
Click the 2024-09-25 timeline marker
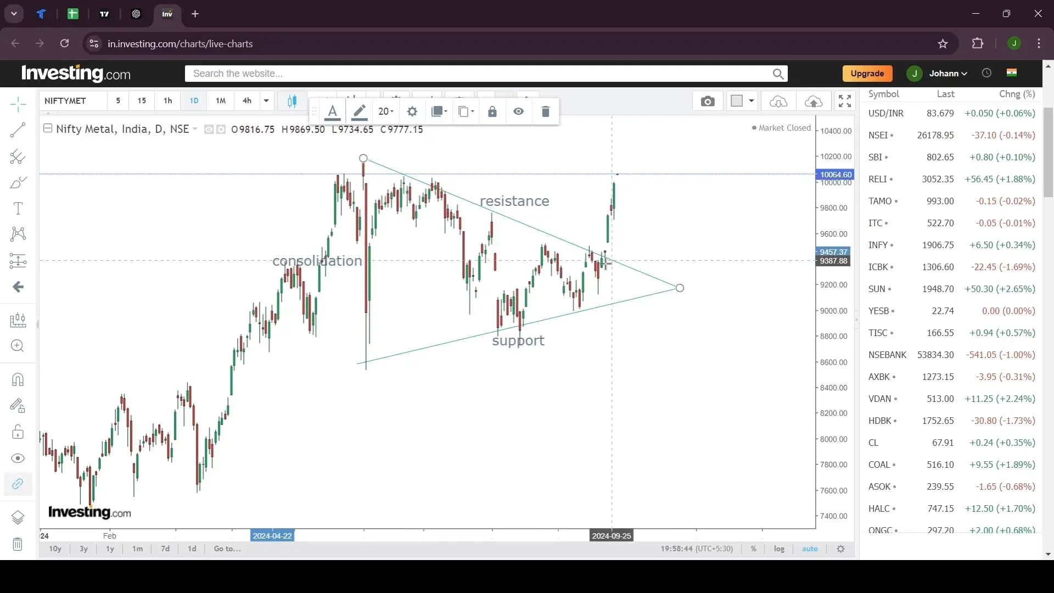pyautogui.click(x=612, y=536)
